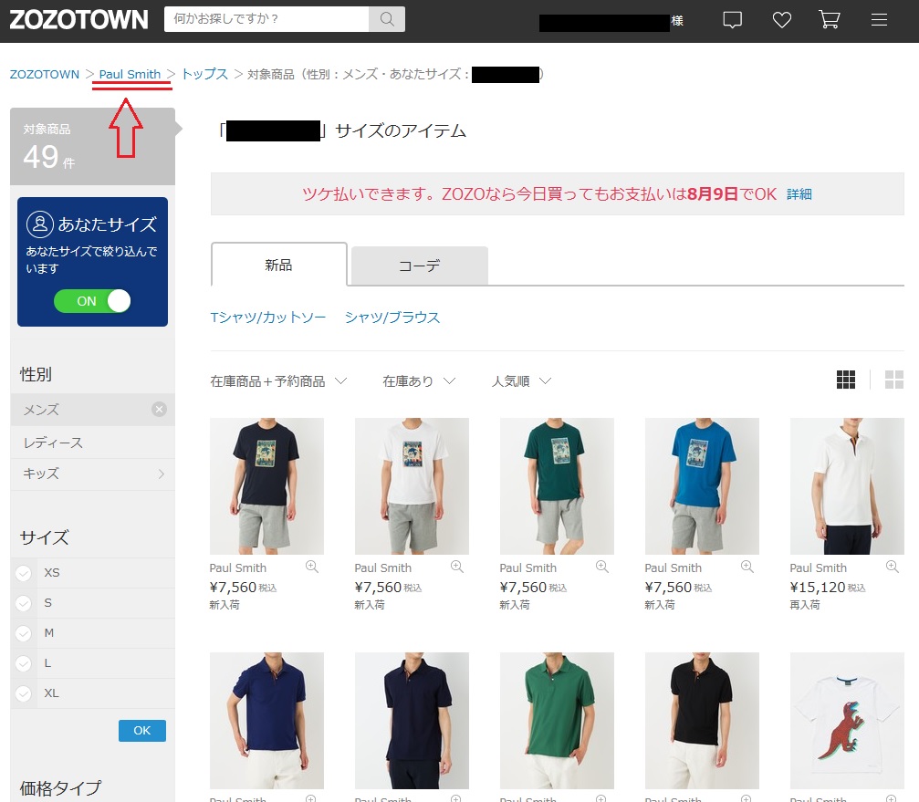The width and height of the screenshot is (919, 802).
Task: Zoom the blue graphic T-shirt product
Action: [747, 567]
